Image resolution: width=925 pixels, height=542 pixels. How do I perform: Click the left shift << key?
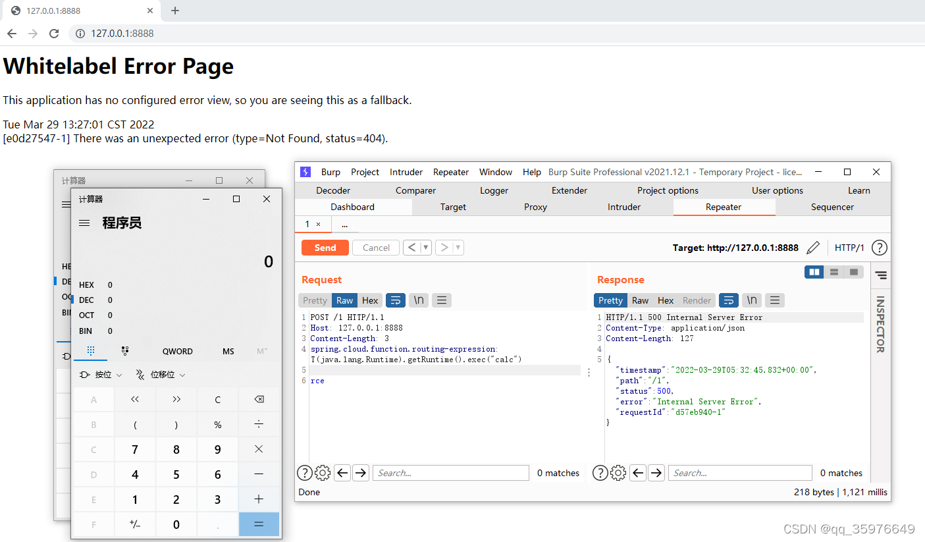click(x=135, y=400)
